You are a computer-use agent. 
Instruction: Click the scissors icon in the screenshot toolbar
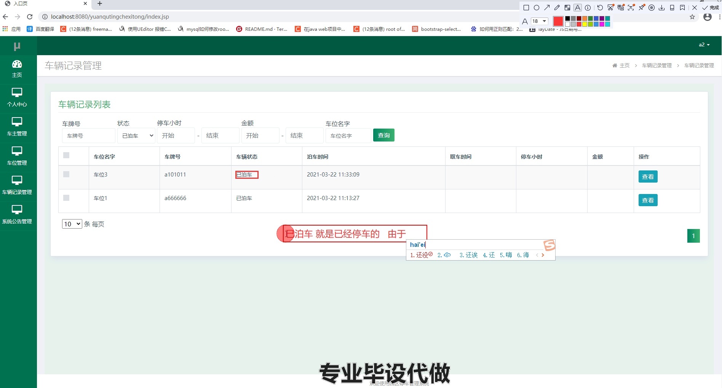611,8
